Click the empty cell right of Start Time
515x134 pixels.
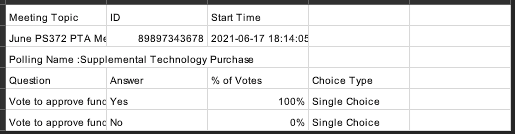point(359,15)
